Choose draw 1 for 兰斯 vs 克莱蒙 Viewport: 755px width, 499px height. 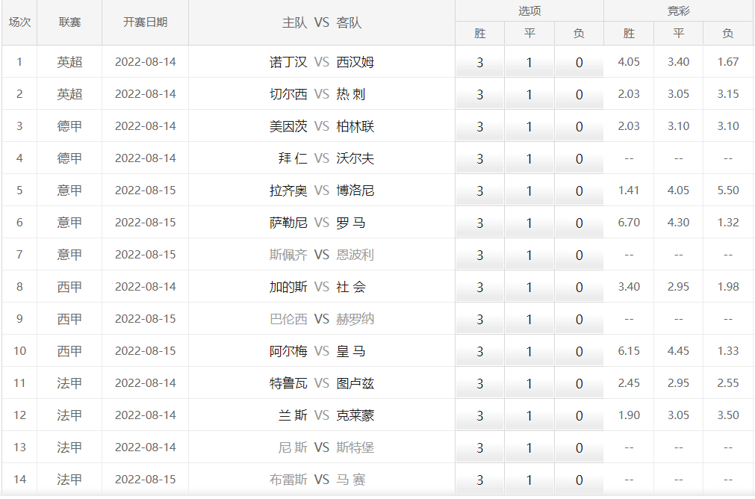click(x=529, y=415)
